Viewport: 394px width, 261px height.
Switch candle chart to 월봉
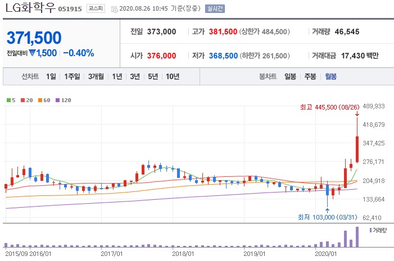(330, 76)
